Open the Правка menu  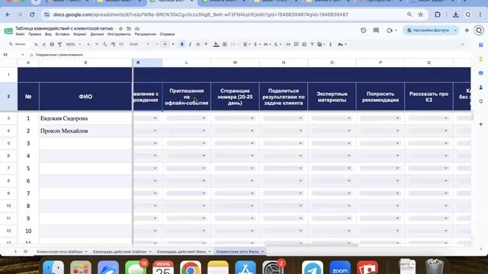(34, 34)
